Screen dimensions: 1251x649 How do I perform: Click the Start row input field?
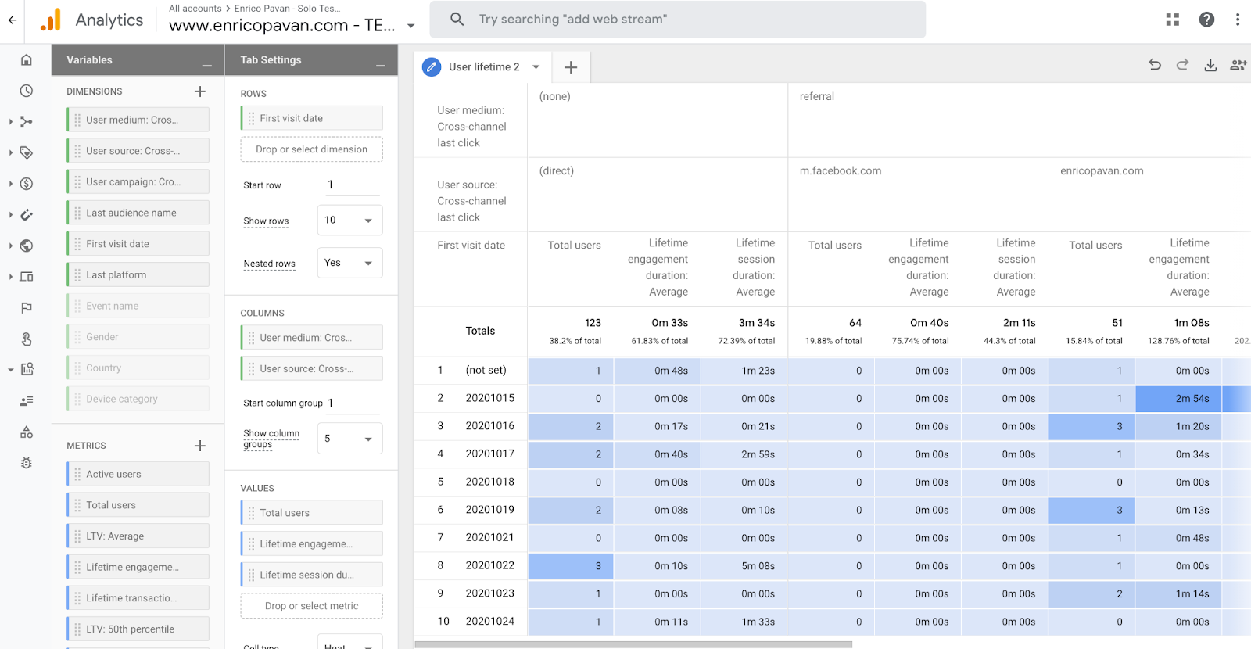(x=351, y=185)
